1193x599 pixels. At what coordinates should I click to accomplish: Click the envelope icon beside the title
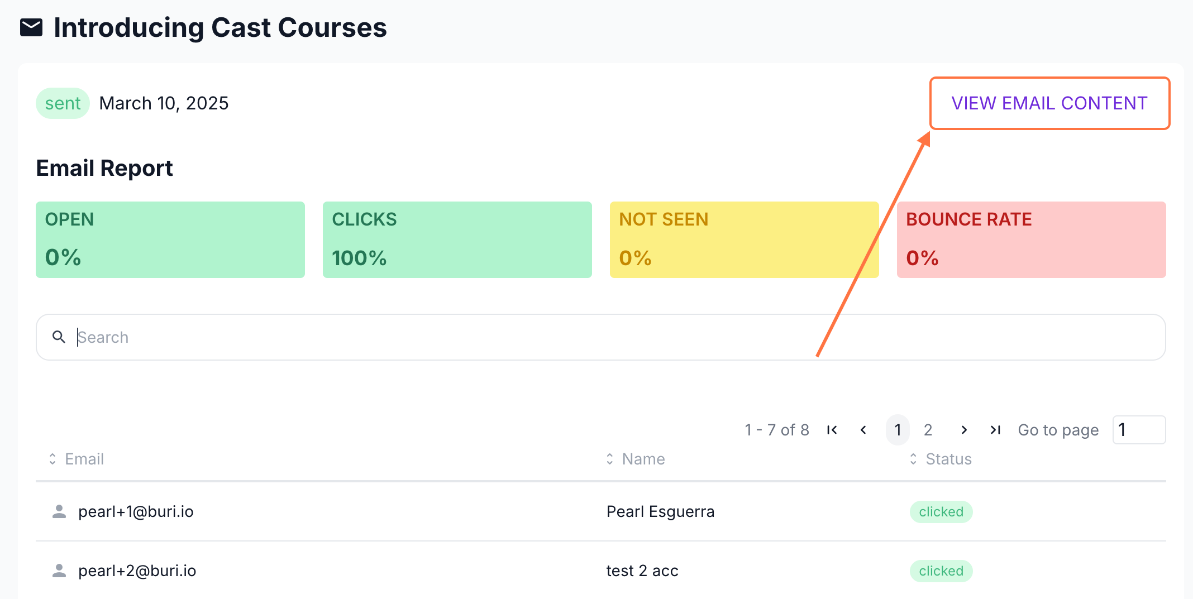(31, 27)
